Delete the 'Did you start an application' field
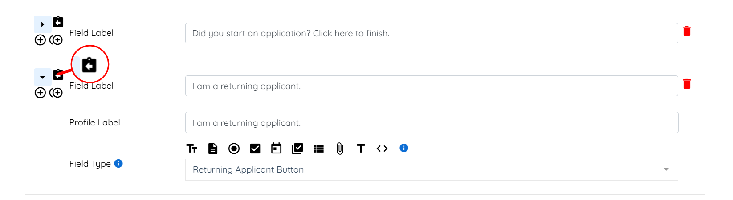The width and height of the screenshot is (733, 200). click(687, 31)
